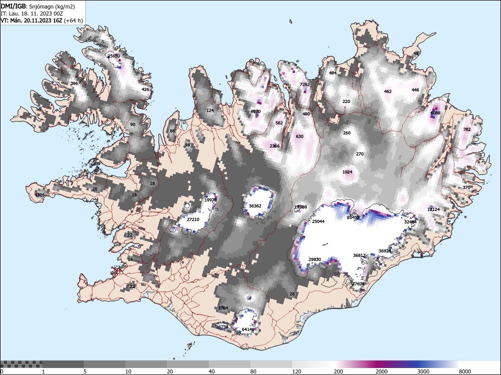This screenshot has height=375, width=501.
Task: Click the snow value '36928'
Action: click(x=385, y=251)
